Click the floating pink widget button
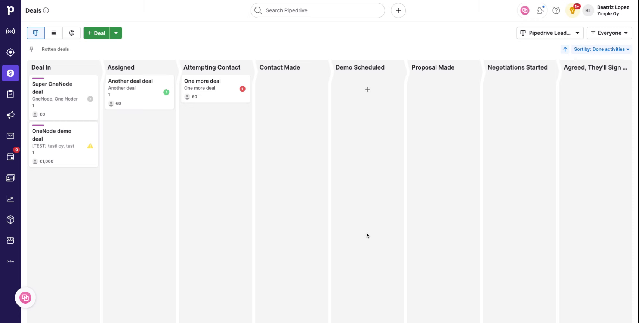This screenshot has width=639, height=323. [x=25, y=298]
